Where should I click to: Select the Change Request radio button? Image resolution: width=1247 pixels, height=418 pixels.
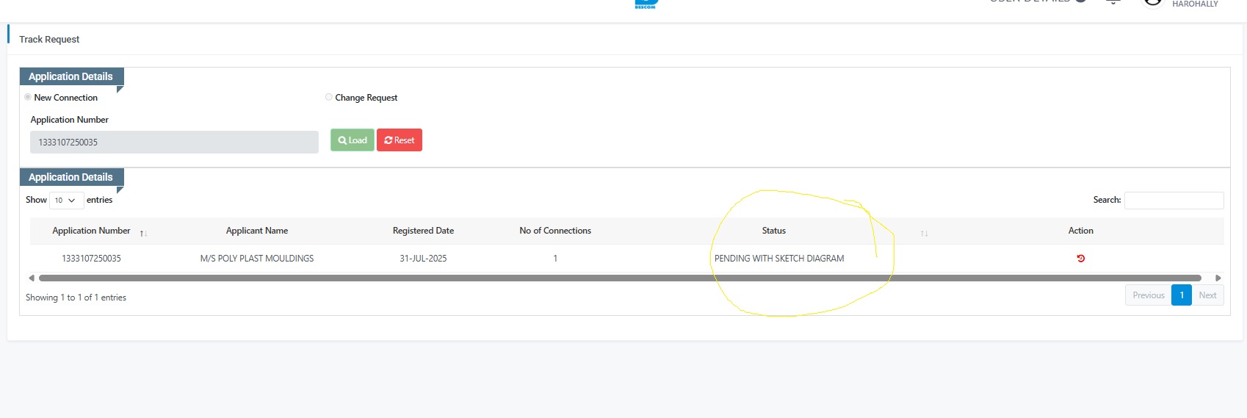329,97
